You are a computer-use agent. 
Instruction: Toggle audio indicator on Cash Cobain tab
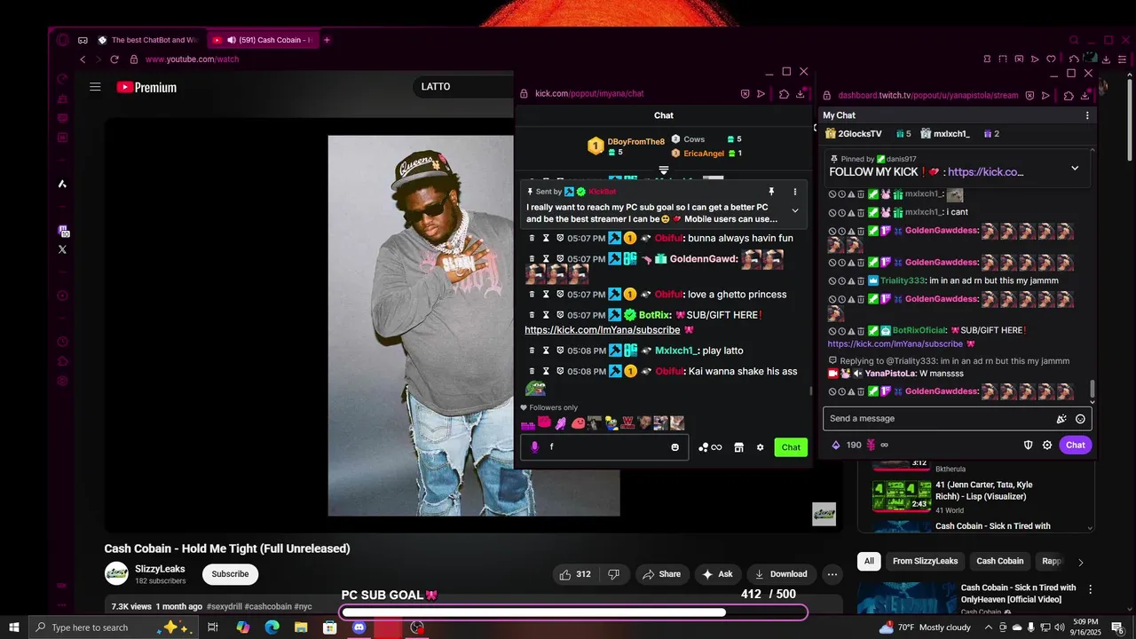231,40
